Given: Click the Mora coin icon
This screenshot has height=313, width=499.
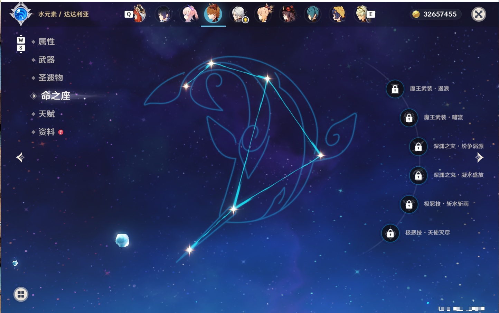Looking at the screenshot, I should [416, 14].
